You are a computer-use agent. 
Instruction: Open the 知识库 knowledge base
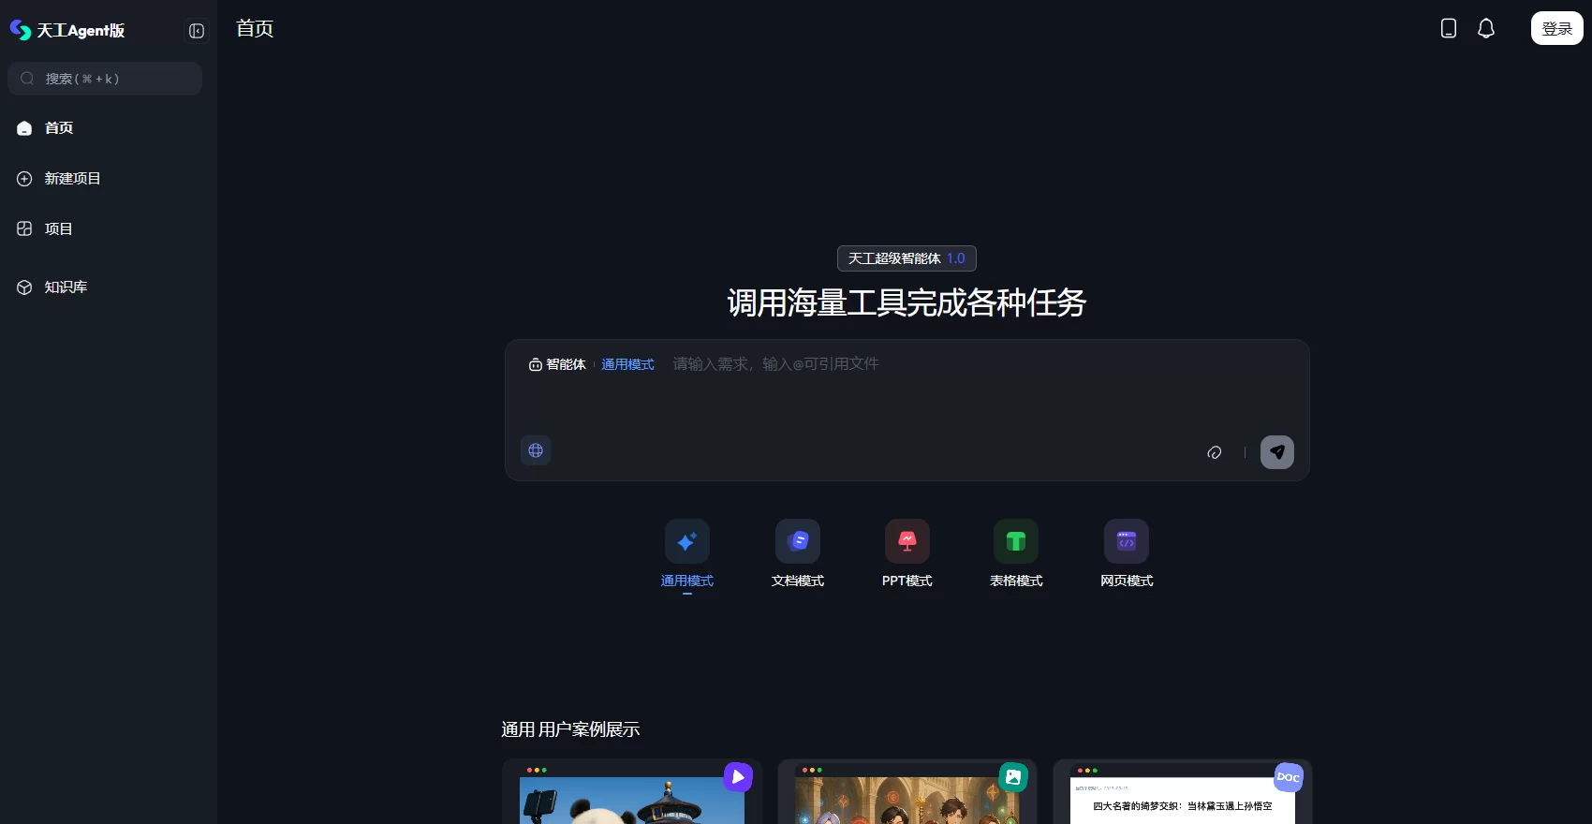point(65,287)
